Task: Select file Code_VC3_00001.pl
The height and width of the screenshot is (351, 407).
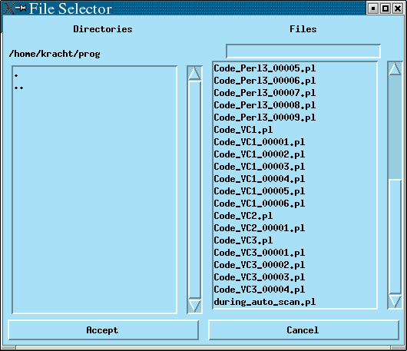Action: [259, 253]
